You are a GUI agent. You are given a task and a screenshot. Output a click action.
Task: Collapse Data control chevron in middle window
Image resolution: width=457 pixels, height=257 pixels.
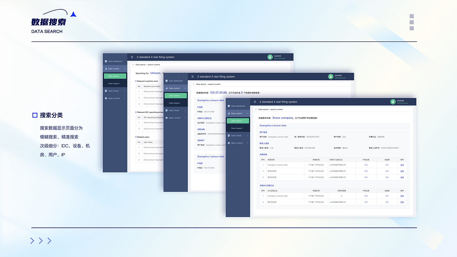pos(185,88)
